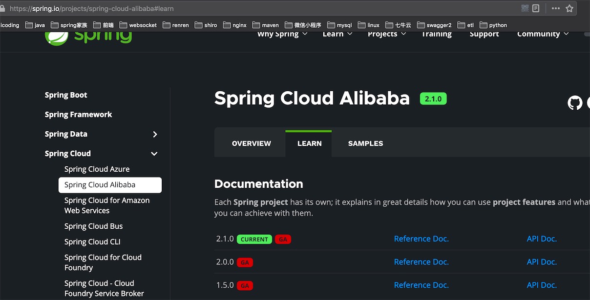Open the renren bookmarks folder

(x=176, y=25)
